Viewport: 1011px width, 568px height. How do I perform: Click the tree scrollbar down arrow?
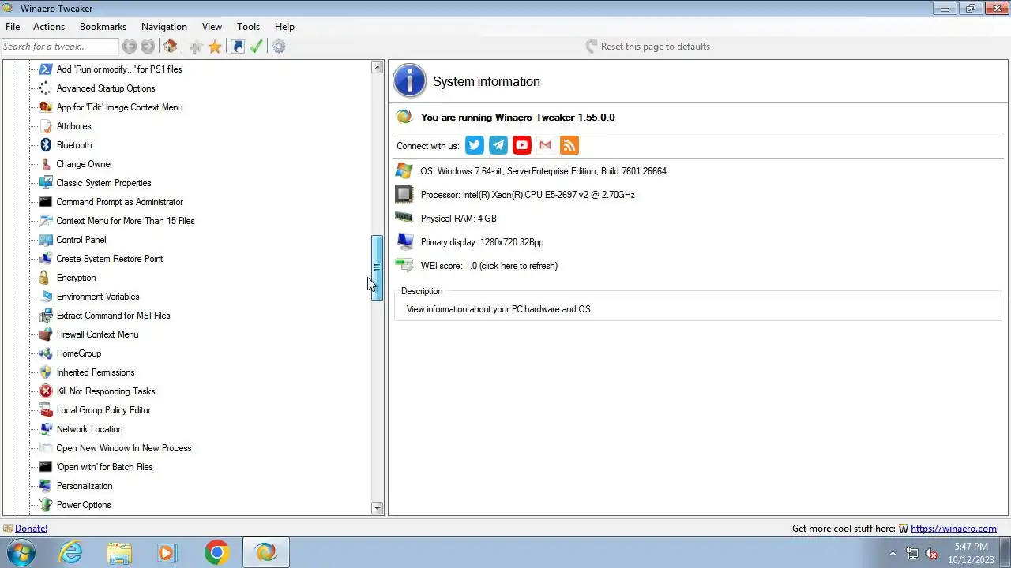click(377, 509)
